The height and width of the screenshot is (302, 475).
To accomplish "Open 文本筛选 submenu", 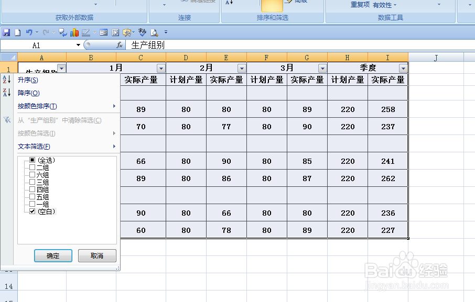I will 67,147.
